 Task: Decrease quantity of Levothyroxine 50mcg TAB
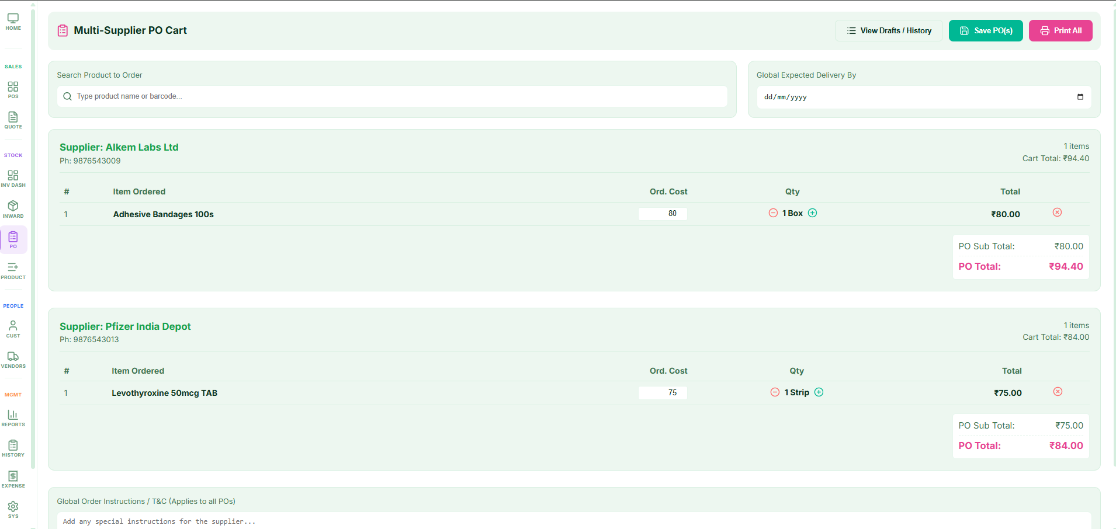click(x=775, y=392)
